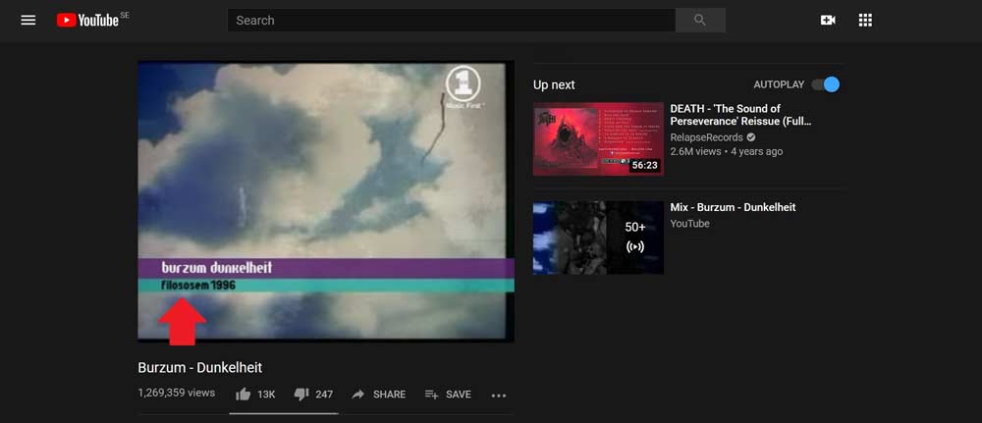Turn off the Autoplay switch
Image resolution: width=982 pixels, height=423 pixels.
(x=826, y=84)
